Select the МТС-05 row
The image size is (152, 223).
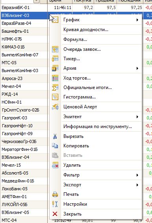click(24, 63)
